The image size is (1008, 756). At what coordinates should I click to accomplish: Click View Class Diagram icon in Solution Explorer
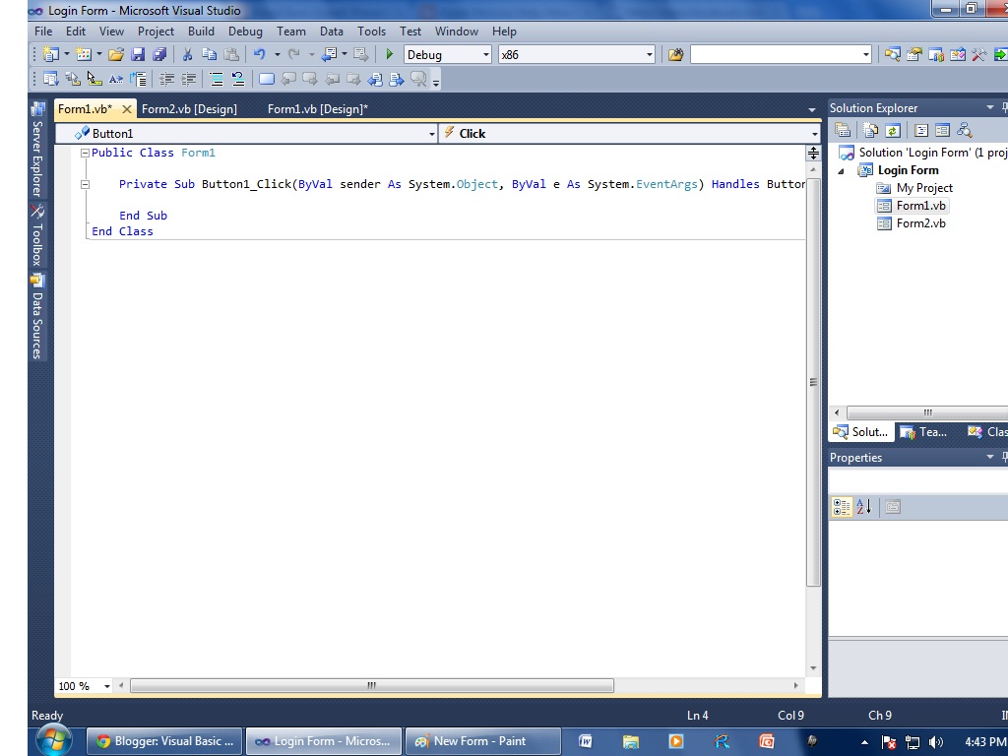(965, 131)
